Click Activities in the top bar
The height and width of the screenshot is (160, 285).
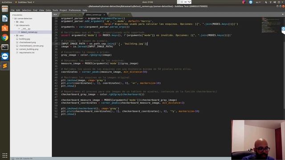pyautogui.click(x=7, y=2)
